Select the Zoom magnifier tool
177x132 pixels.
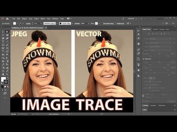pyautogui.click(x=7, y=74)
